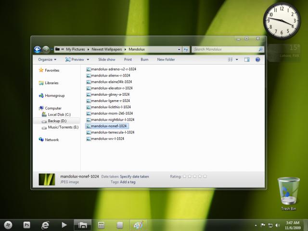Open the Start menu orb
The width and height of the screenshot is (308, 231).
(x=8, y=225)
